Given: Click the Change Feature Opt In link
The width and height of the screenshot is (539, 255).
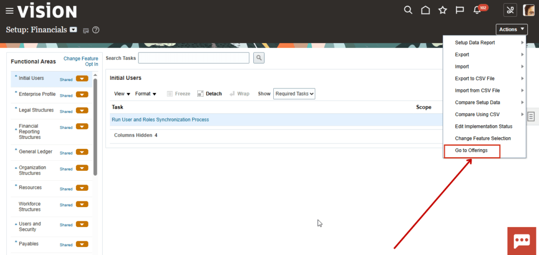Looking at the screenshot, I should (81, 62).
